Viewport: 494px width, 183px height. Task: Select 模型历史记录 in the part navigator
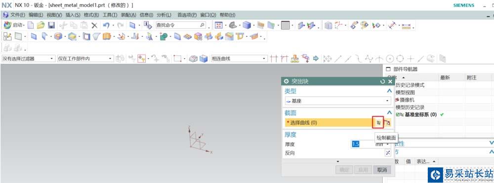point(410,107)
